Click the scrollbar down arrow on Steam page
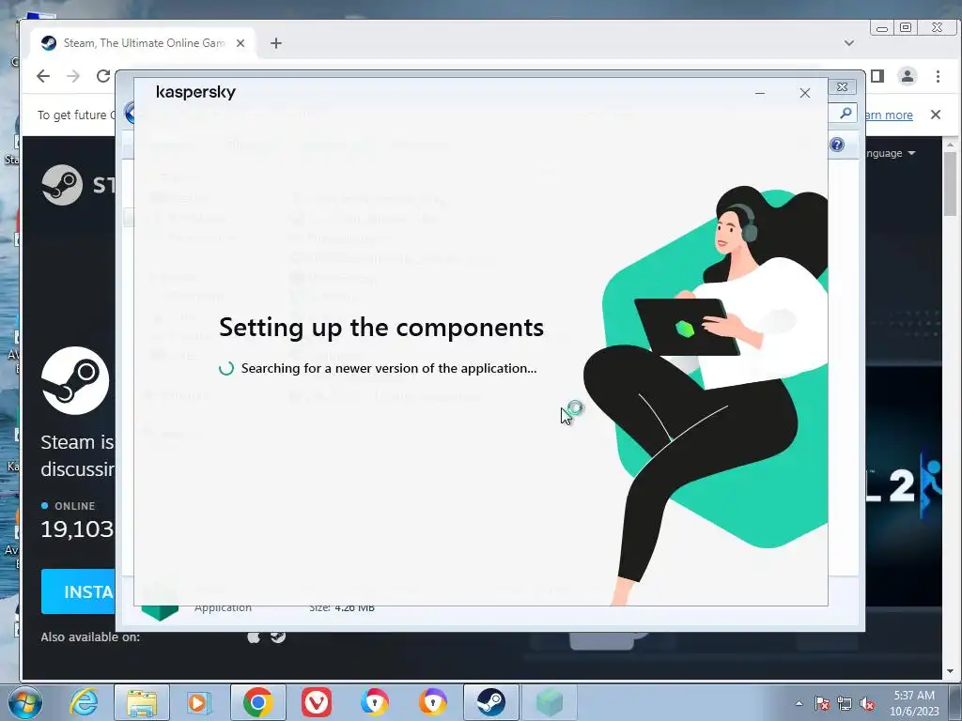The image size is (962, 721). point(950,671)
